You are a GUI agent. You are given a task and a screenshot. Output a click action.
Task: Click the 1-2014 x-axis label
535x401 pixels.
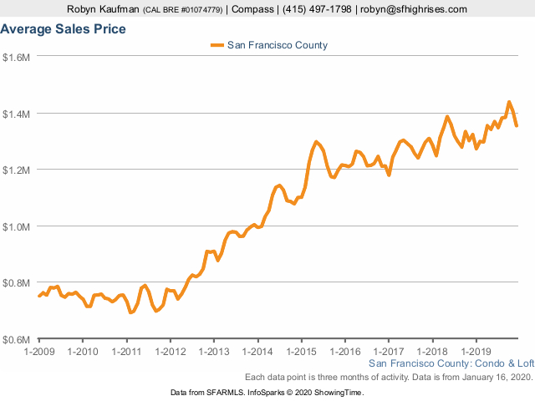257,351
